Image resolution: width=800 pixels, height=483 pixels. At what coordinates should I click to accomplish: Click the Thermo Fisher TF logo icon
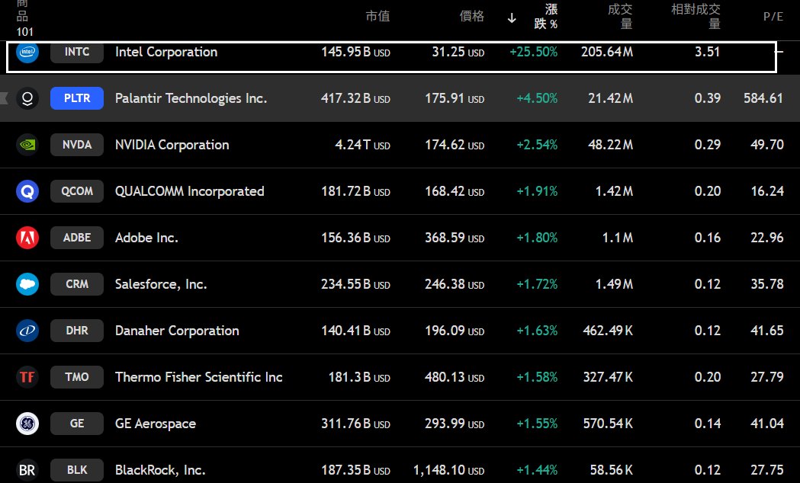pyautogui.click(x=27, y=378)
